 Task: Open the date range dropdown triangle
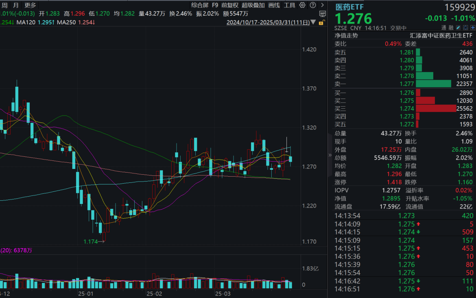314,22
